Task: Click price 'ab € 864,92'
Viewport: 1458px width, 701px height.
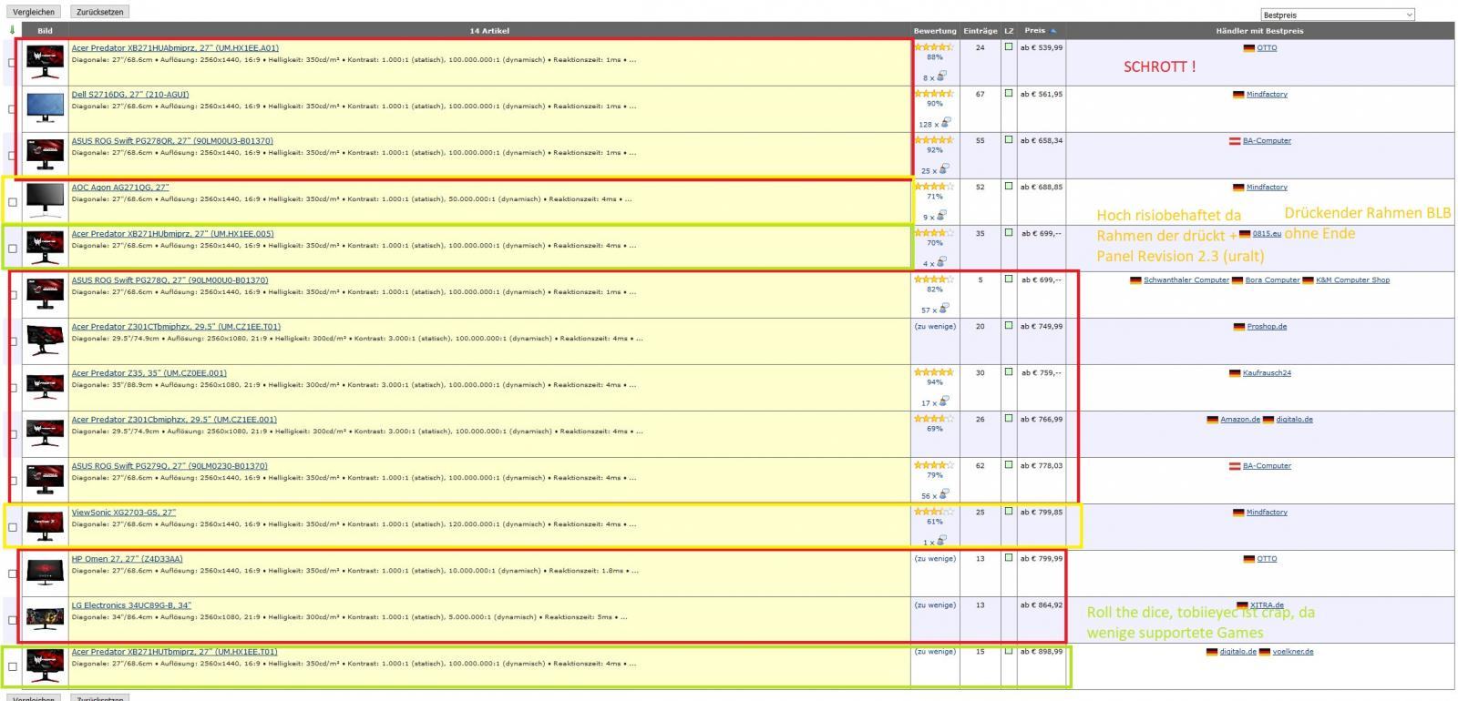Action: [1041, 604]
